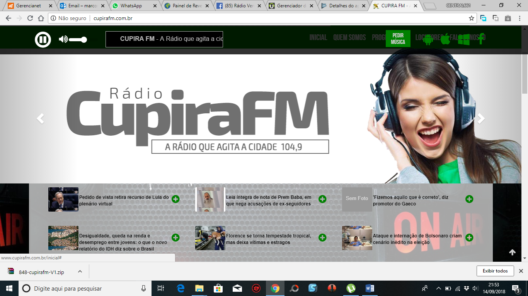Reload the current page
This screenshot has width=528, height=296.
tap(30, 18)
